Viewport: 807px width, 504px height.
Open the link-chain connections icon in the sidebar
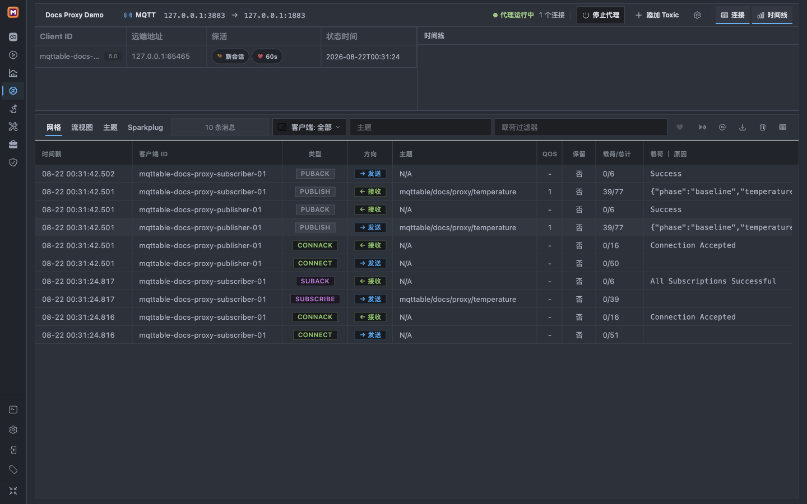click(13, 37)
